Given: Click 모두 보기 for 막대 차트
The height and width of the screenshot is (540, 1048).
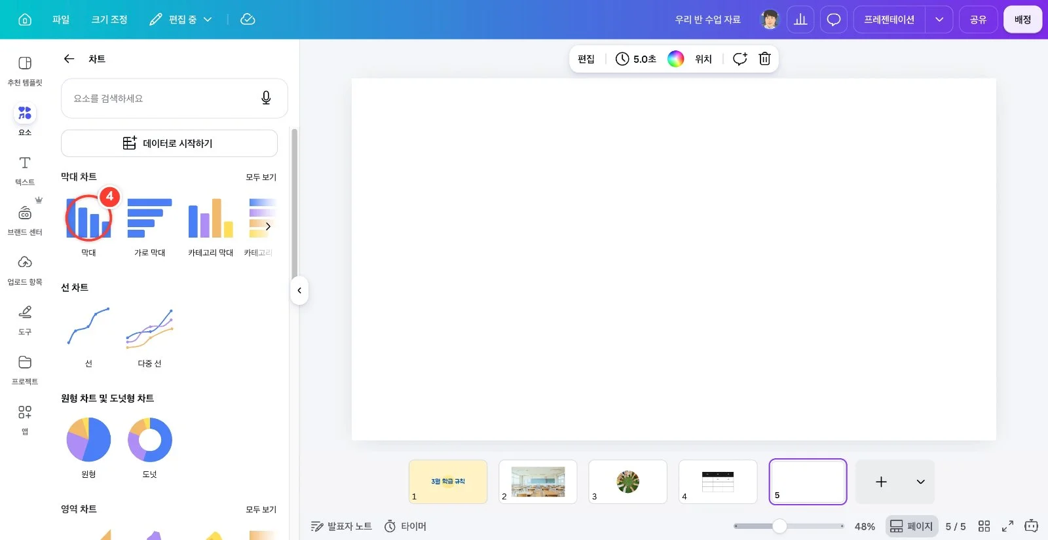Looking at the screenshot, I should pos(261,177).
